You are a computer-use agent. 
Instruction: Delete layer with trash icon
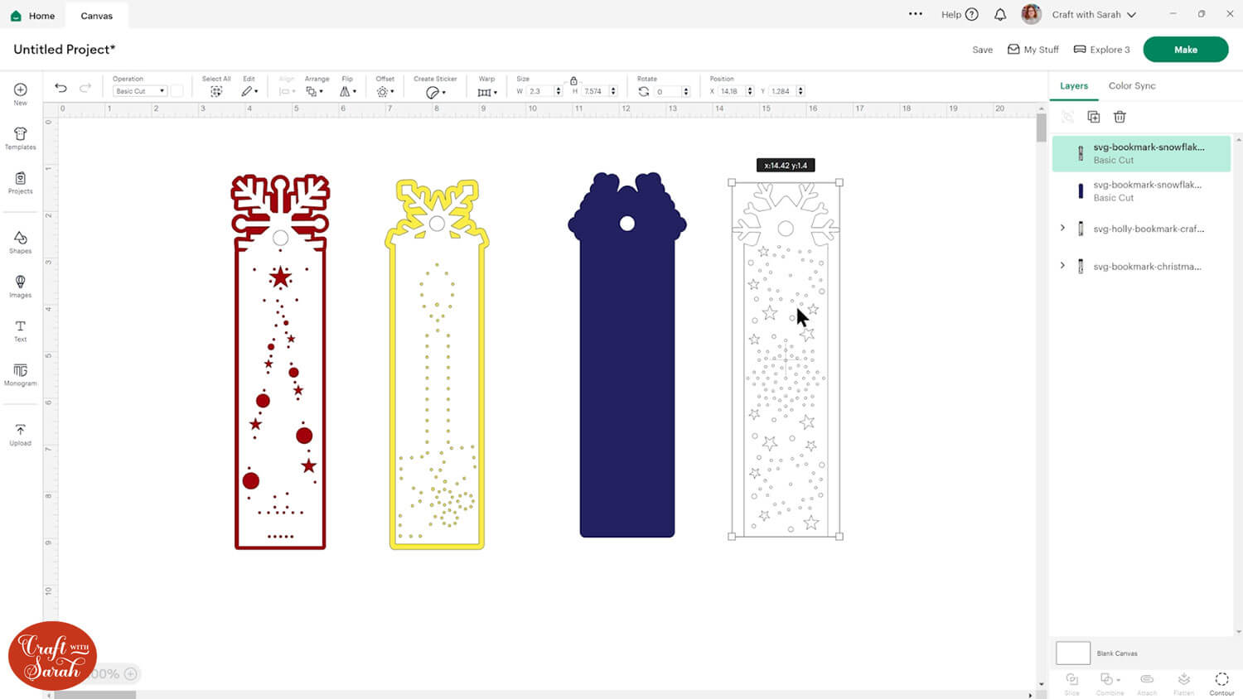[x=1120, y=117]
